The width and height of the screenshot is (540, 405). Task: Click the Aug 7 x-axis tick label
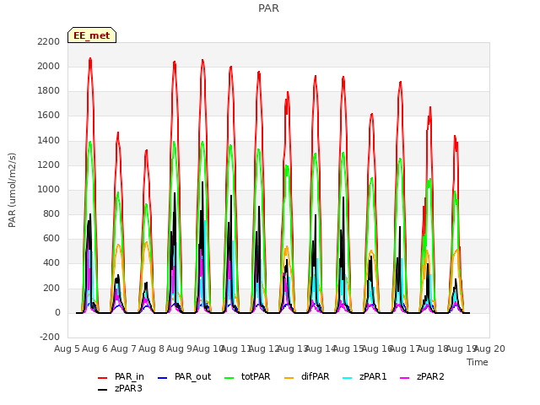123,348
